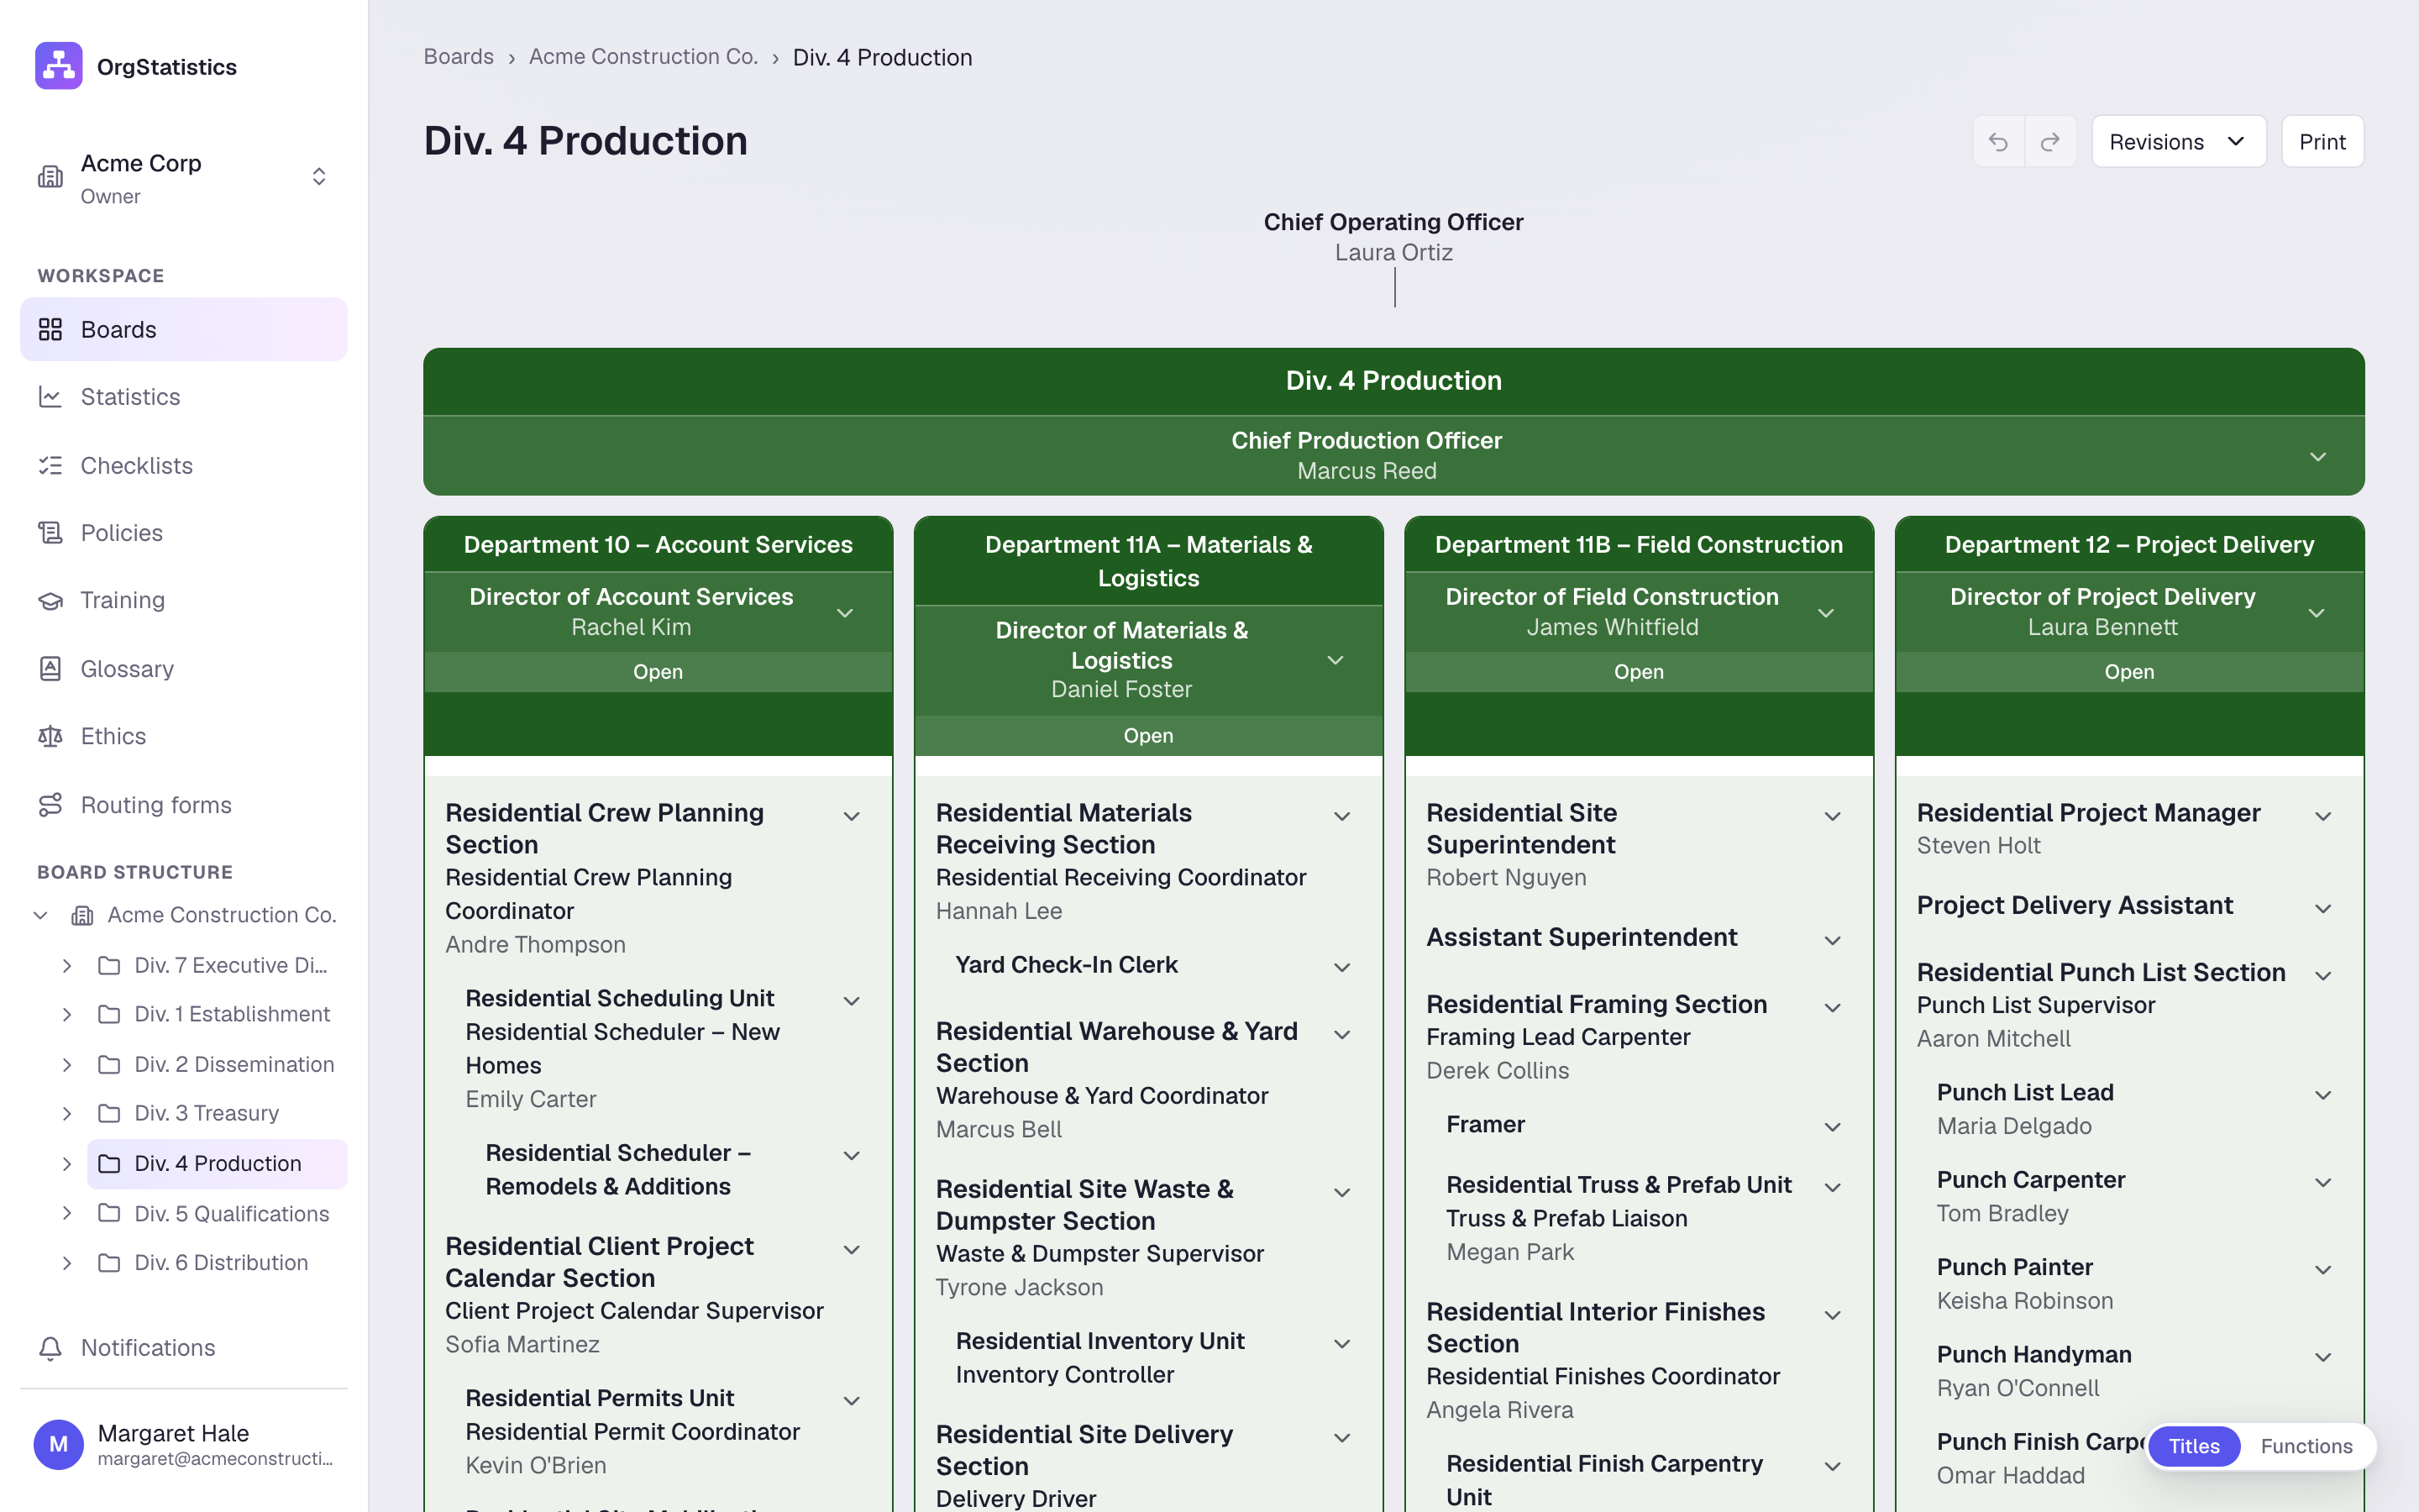
Task: Open the Checklists menu item
Action: [x=184, y=465]
